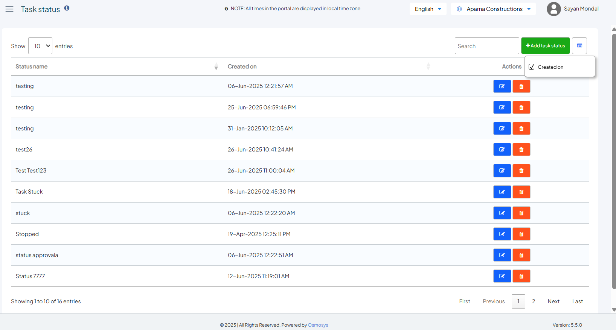Screen dimensions: 616x330
Task: Click the Add task status button
Action: click(x=545, y=45)
